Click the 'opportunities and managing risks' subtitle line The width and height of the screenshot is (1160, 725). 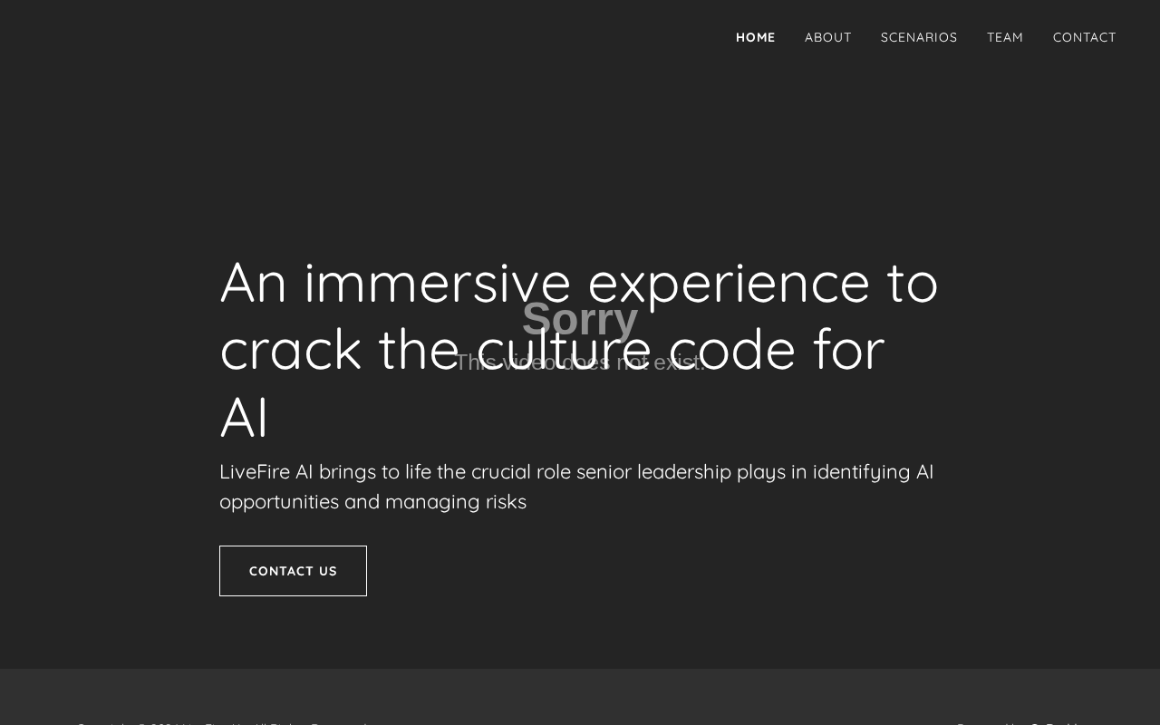pyautogui.click(x=372, y=502)
